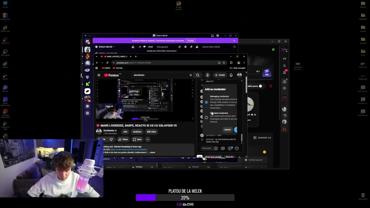Show pinned messages in Discord channel
370x208 pixels.
191,47
